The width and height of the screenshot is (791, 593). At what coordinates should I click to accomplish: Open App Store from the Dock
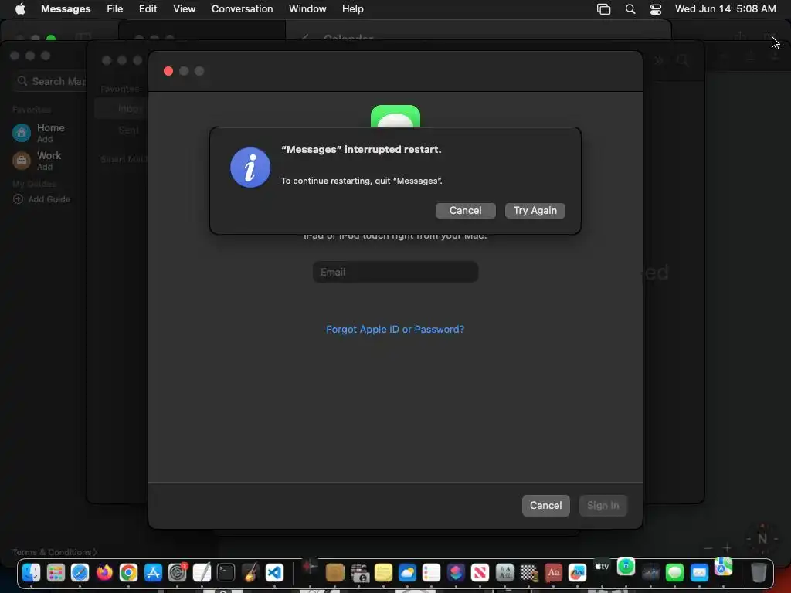pyautogui.click(x=153, y=573)
